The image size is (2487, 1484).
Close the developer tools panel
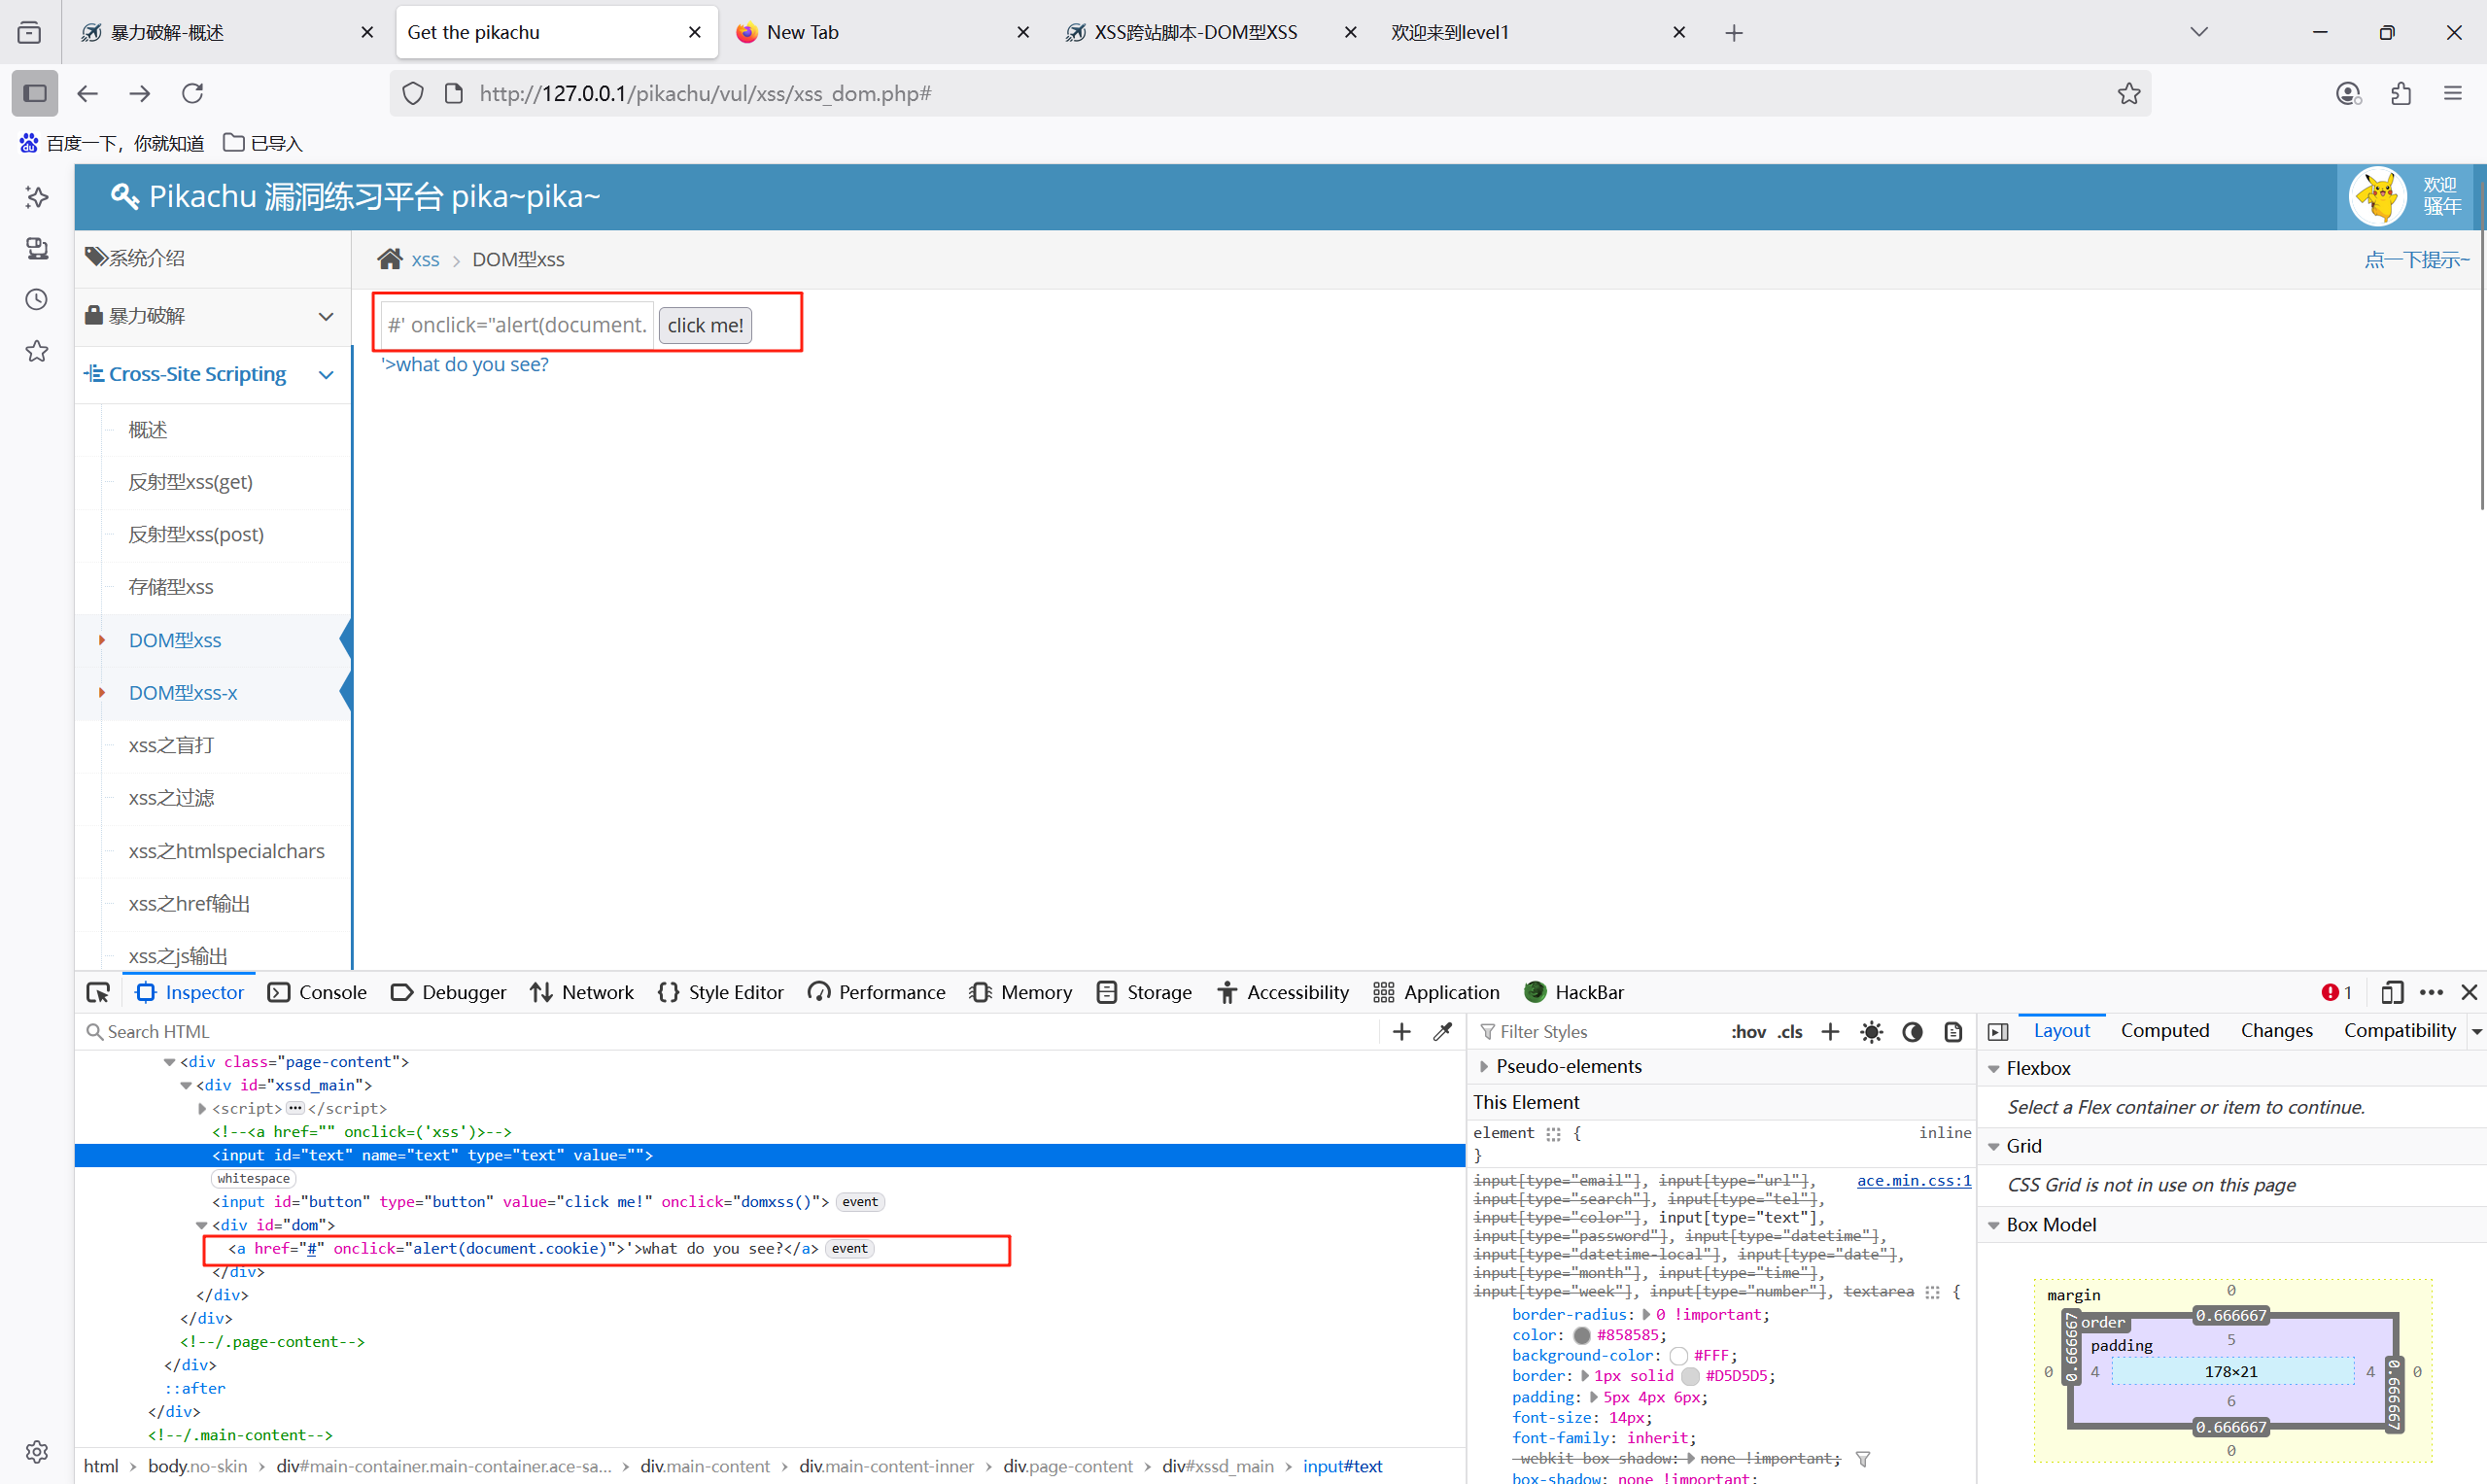2469,992
